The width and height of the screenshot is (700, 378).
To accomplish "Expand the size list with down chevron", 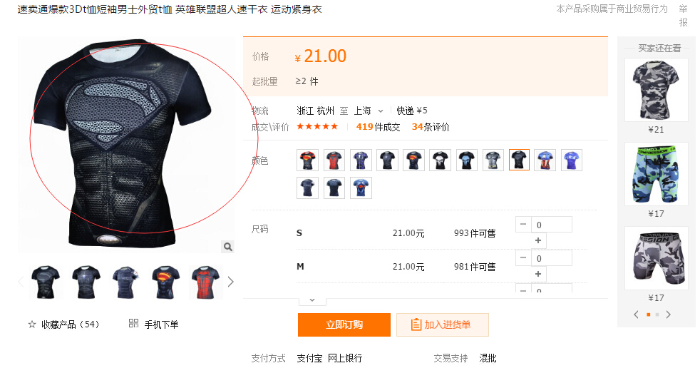I will click(312, 300).
